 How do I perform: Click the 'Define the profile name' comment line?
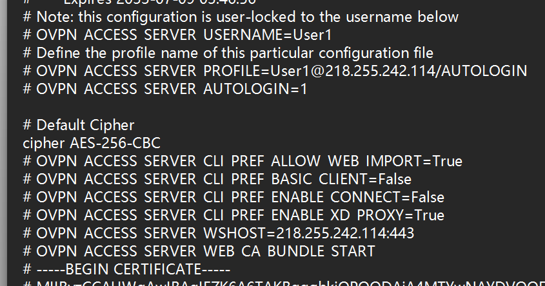point(228,53)
